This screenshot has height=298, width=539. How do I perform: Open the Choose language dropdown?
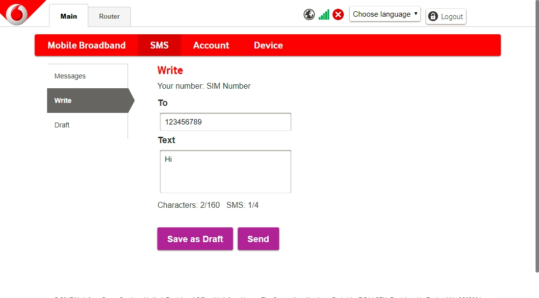(x=385, y=14)
